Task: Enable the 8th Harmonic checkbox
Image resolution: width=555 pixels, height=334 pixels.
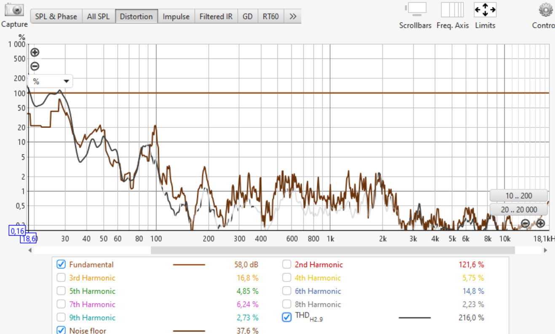Action: tap(287, 304)
